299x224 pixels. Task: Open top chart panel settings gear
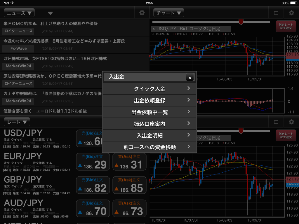point(291,13)
